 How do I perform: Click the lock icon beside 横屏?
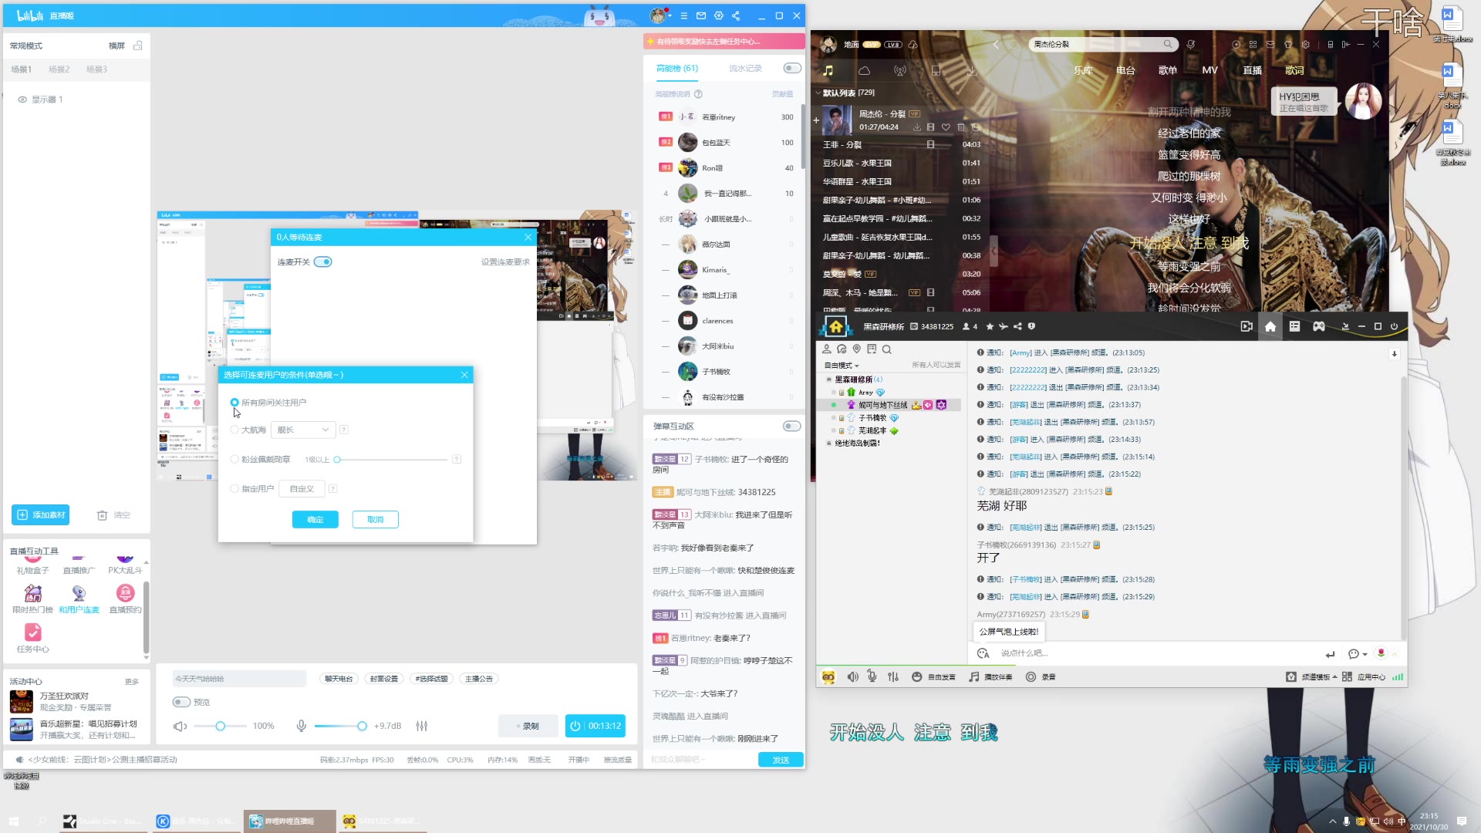coord(138,46)
